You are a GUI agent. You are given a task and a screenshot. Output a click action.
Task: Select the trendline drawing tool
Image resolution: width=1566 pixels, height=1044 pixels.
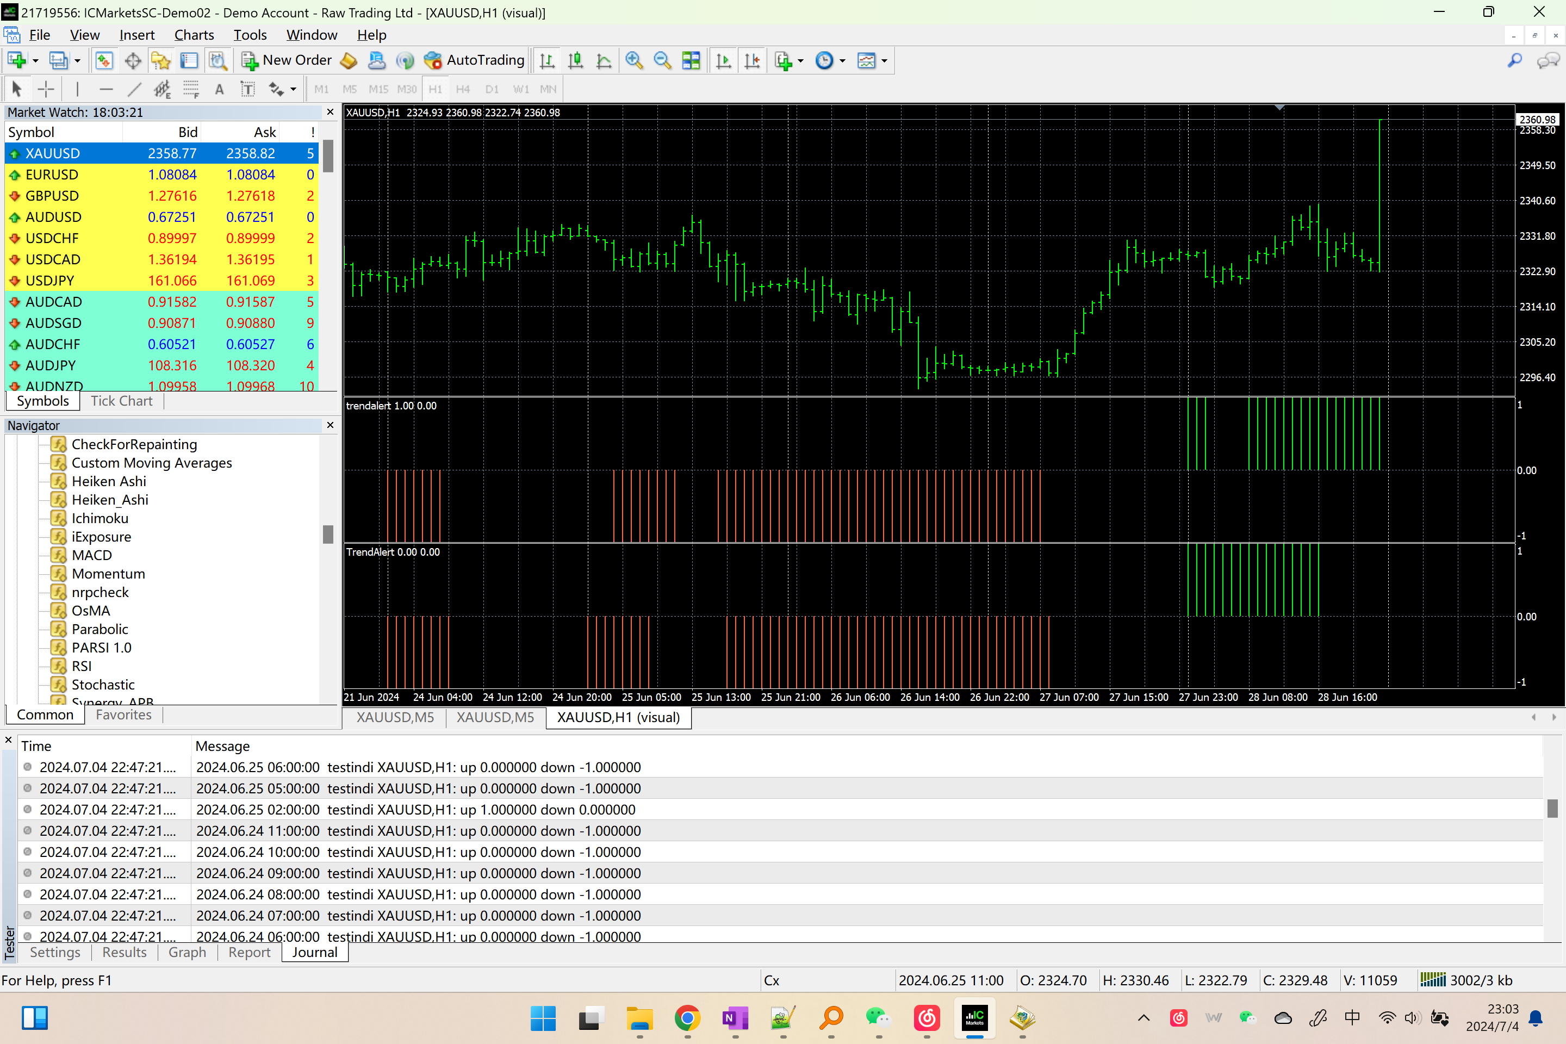coord(134,89)
